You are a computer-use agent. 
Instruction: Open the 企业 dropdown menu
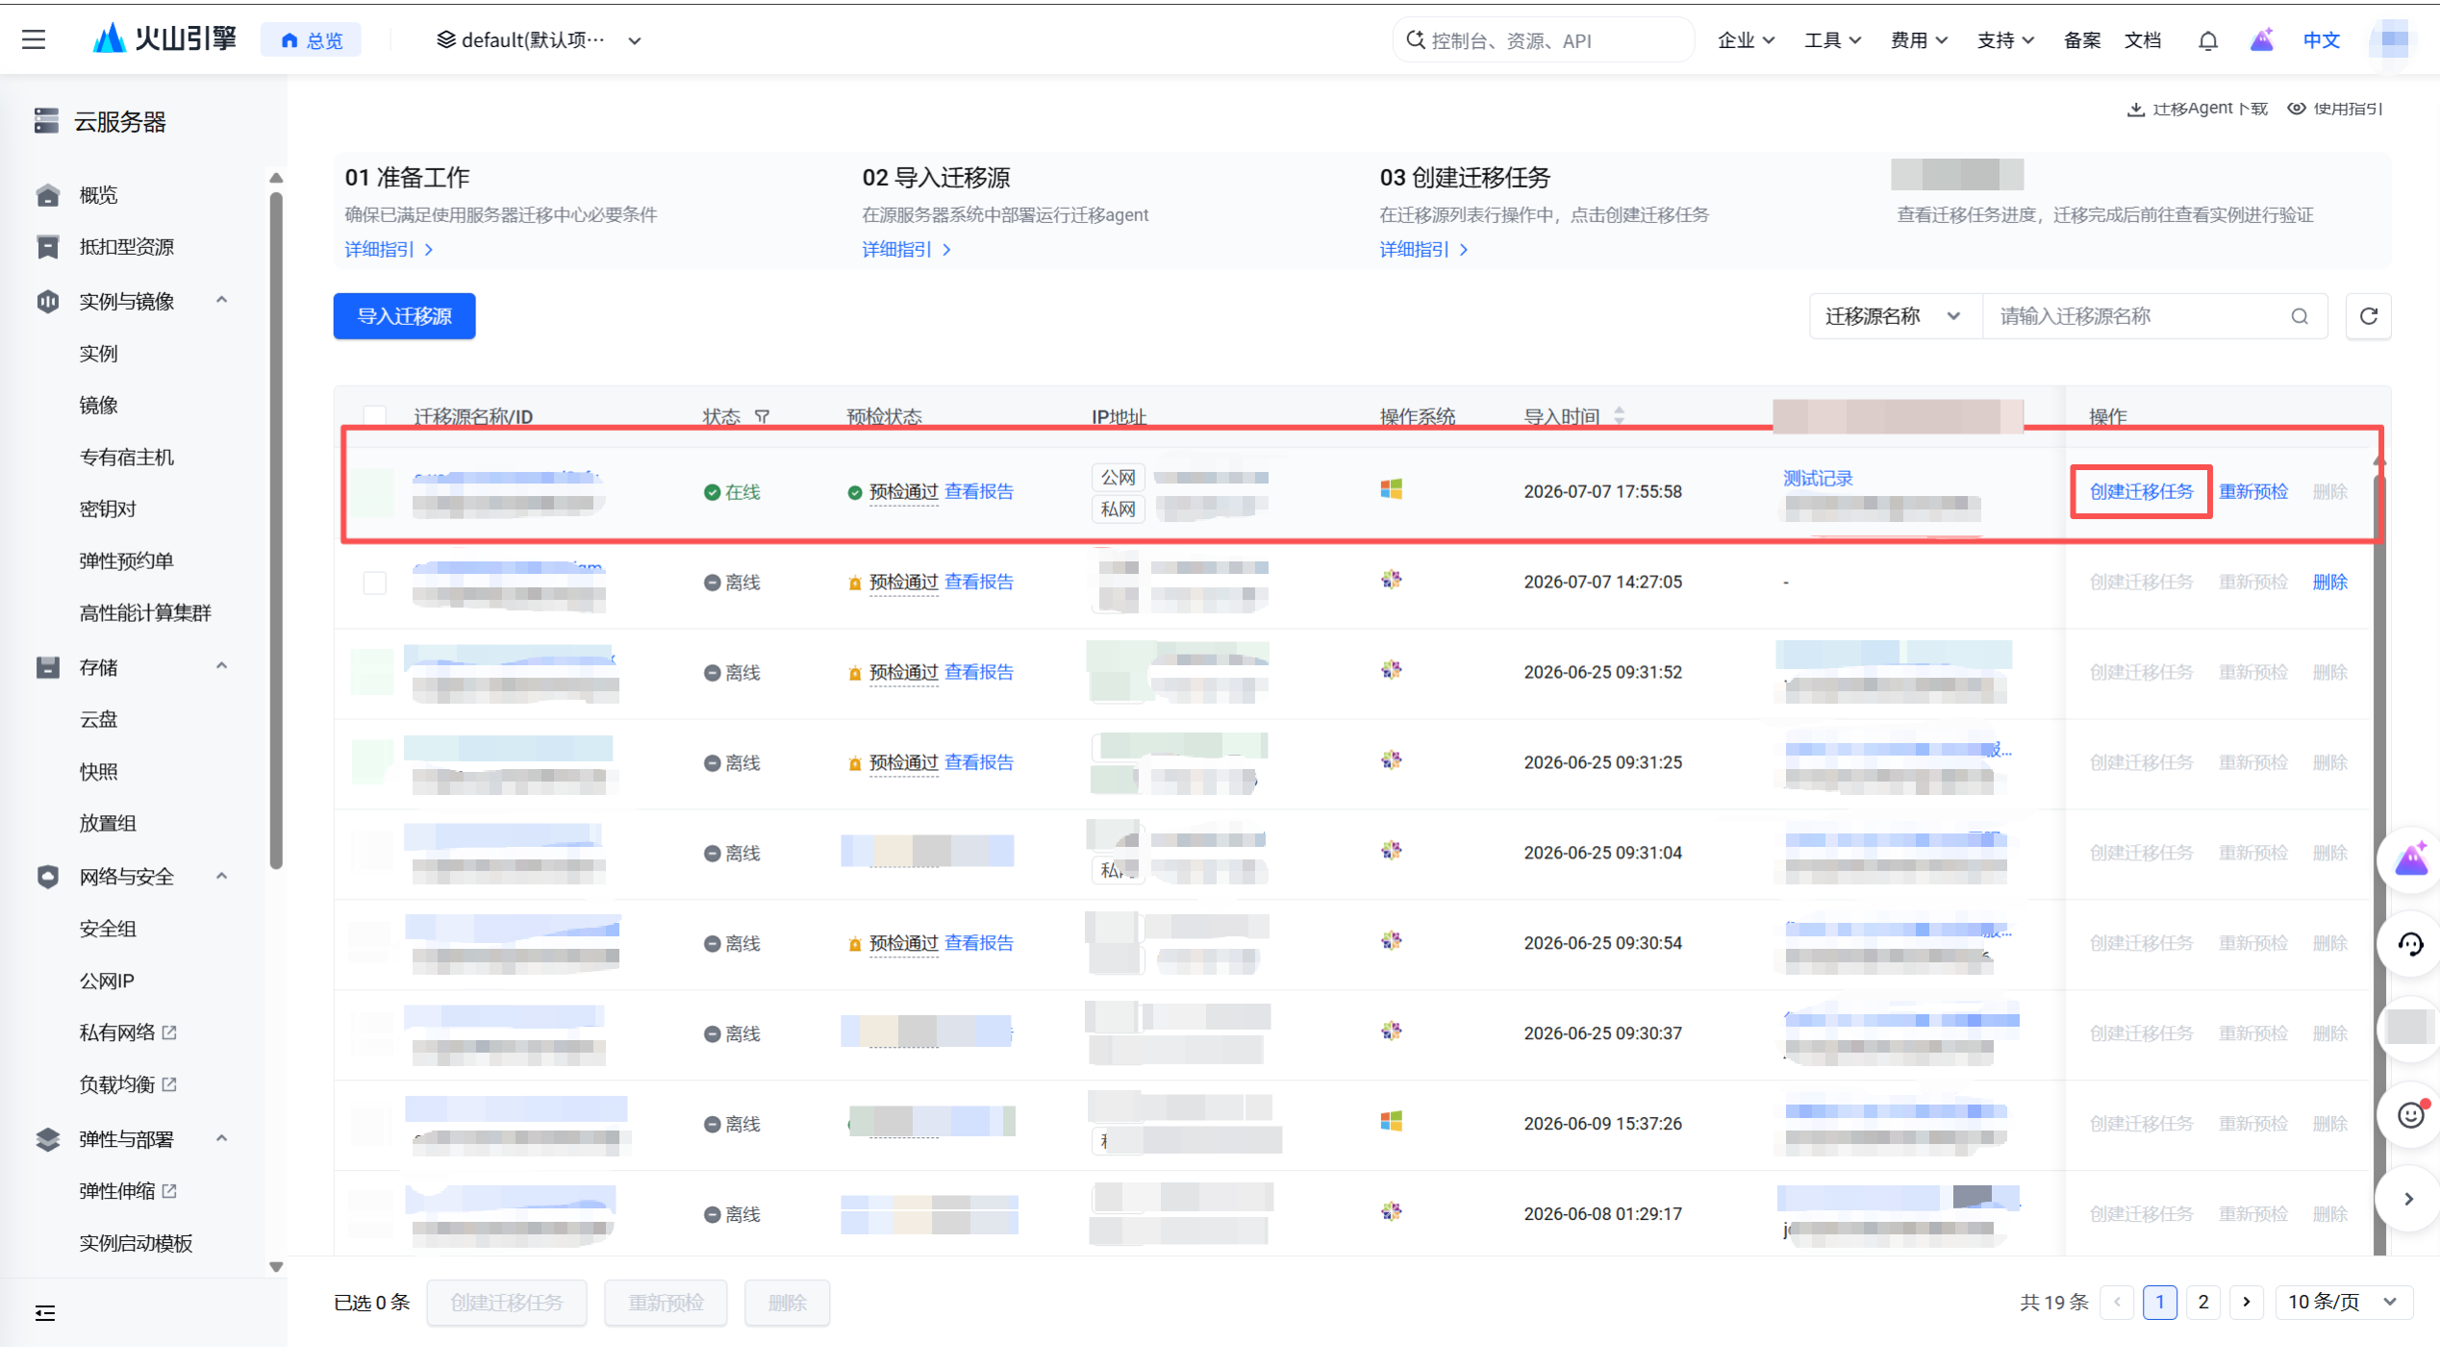1746,40
